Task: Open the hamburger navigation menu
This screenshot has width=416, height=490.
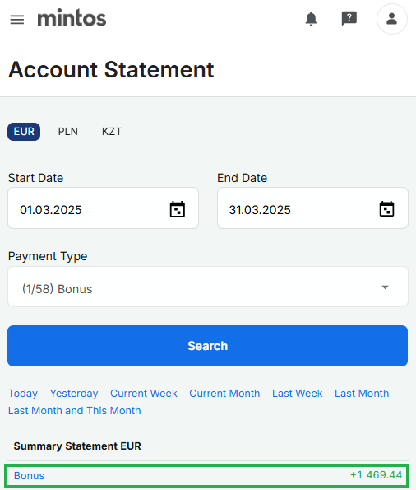Action: 17,20
